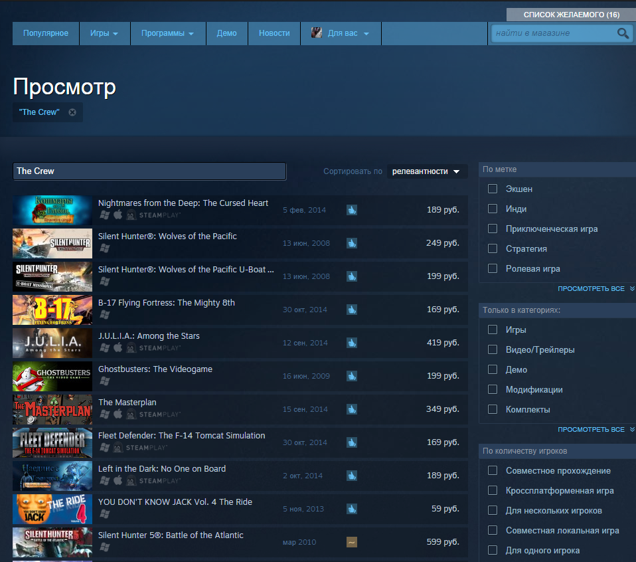636x562 pixels.
Task: Click the Mac platform icon under J.U.L.I.A.: Among the Stars
Action: pos(118,347)
